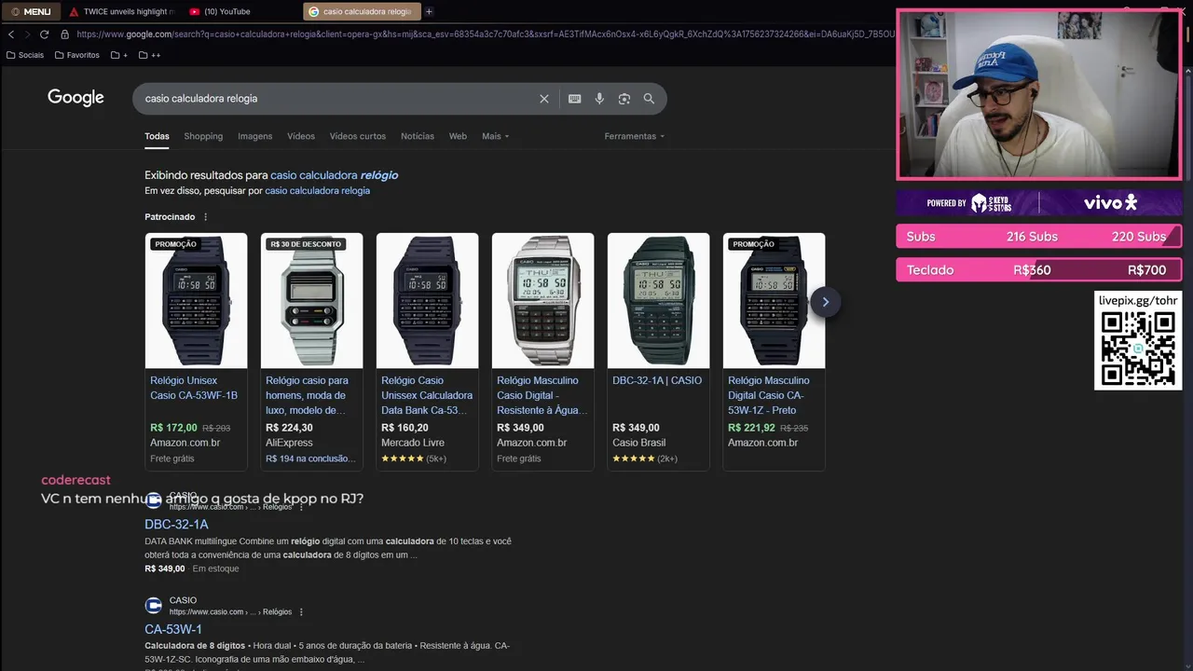The height and width of the screenshot is (671, 1193).
Task: Open the Socials bookmarks folder
Action: click(x=25, y=55)
